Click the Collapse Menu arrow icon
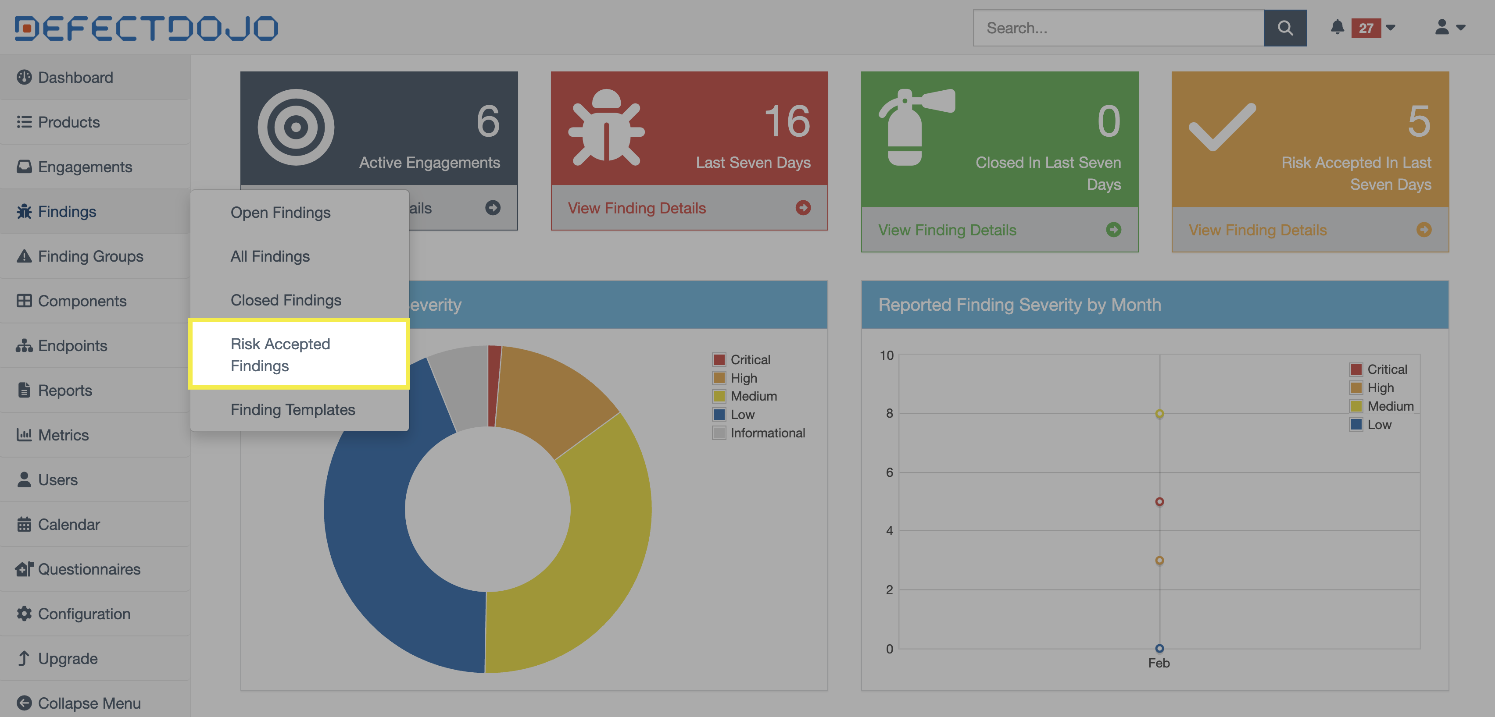This screenshot has height=717, width=1495. click(24, 703)
